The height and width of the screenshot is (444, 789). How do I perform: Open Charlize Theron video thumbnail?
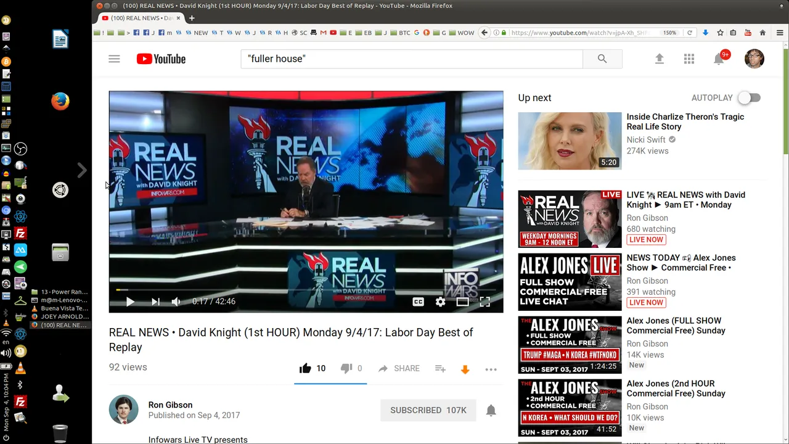570,141
